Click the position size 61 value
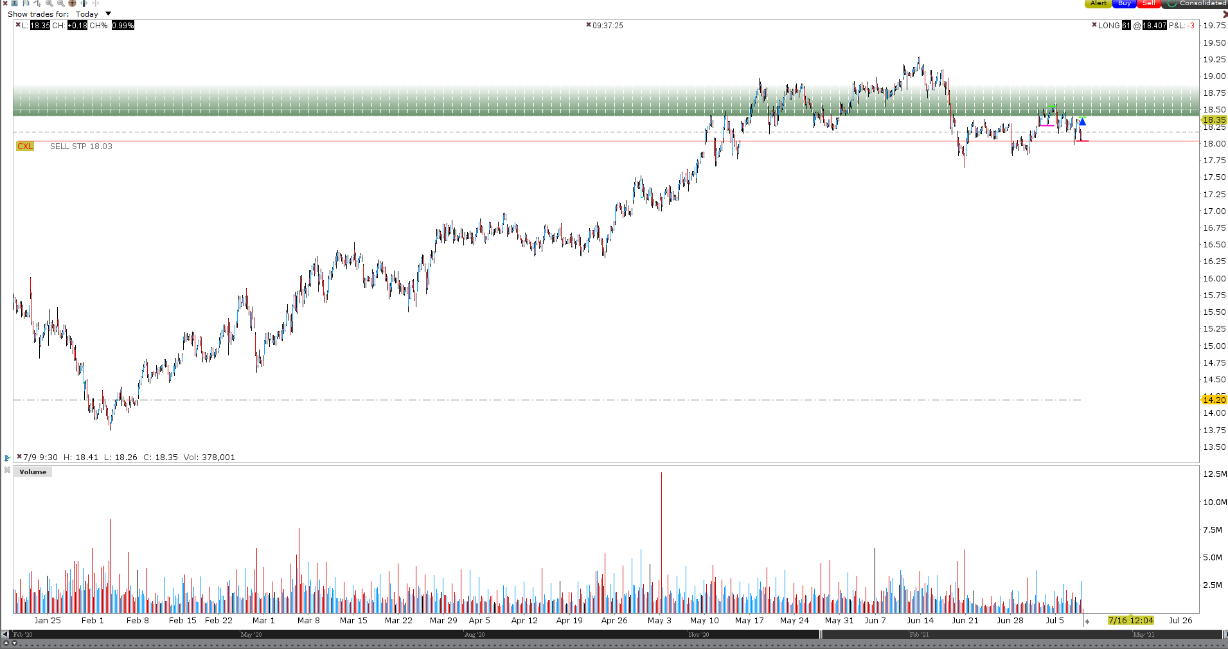The height and width of the screenshot is (649, 1228). [1126, 25]
